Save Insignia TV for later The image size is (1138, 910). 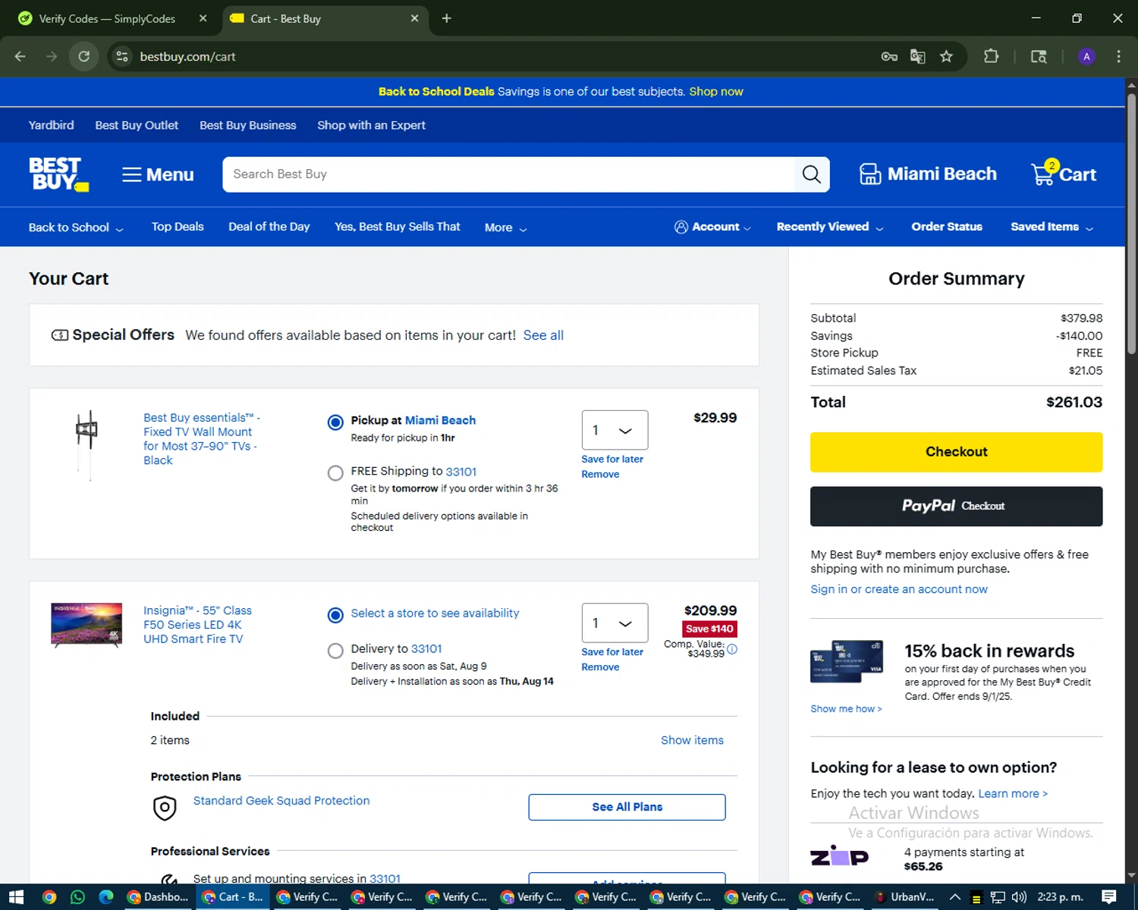[612, 651]
